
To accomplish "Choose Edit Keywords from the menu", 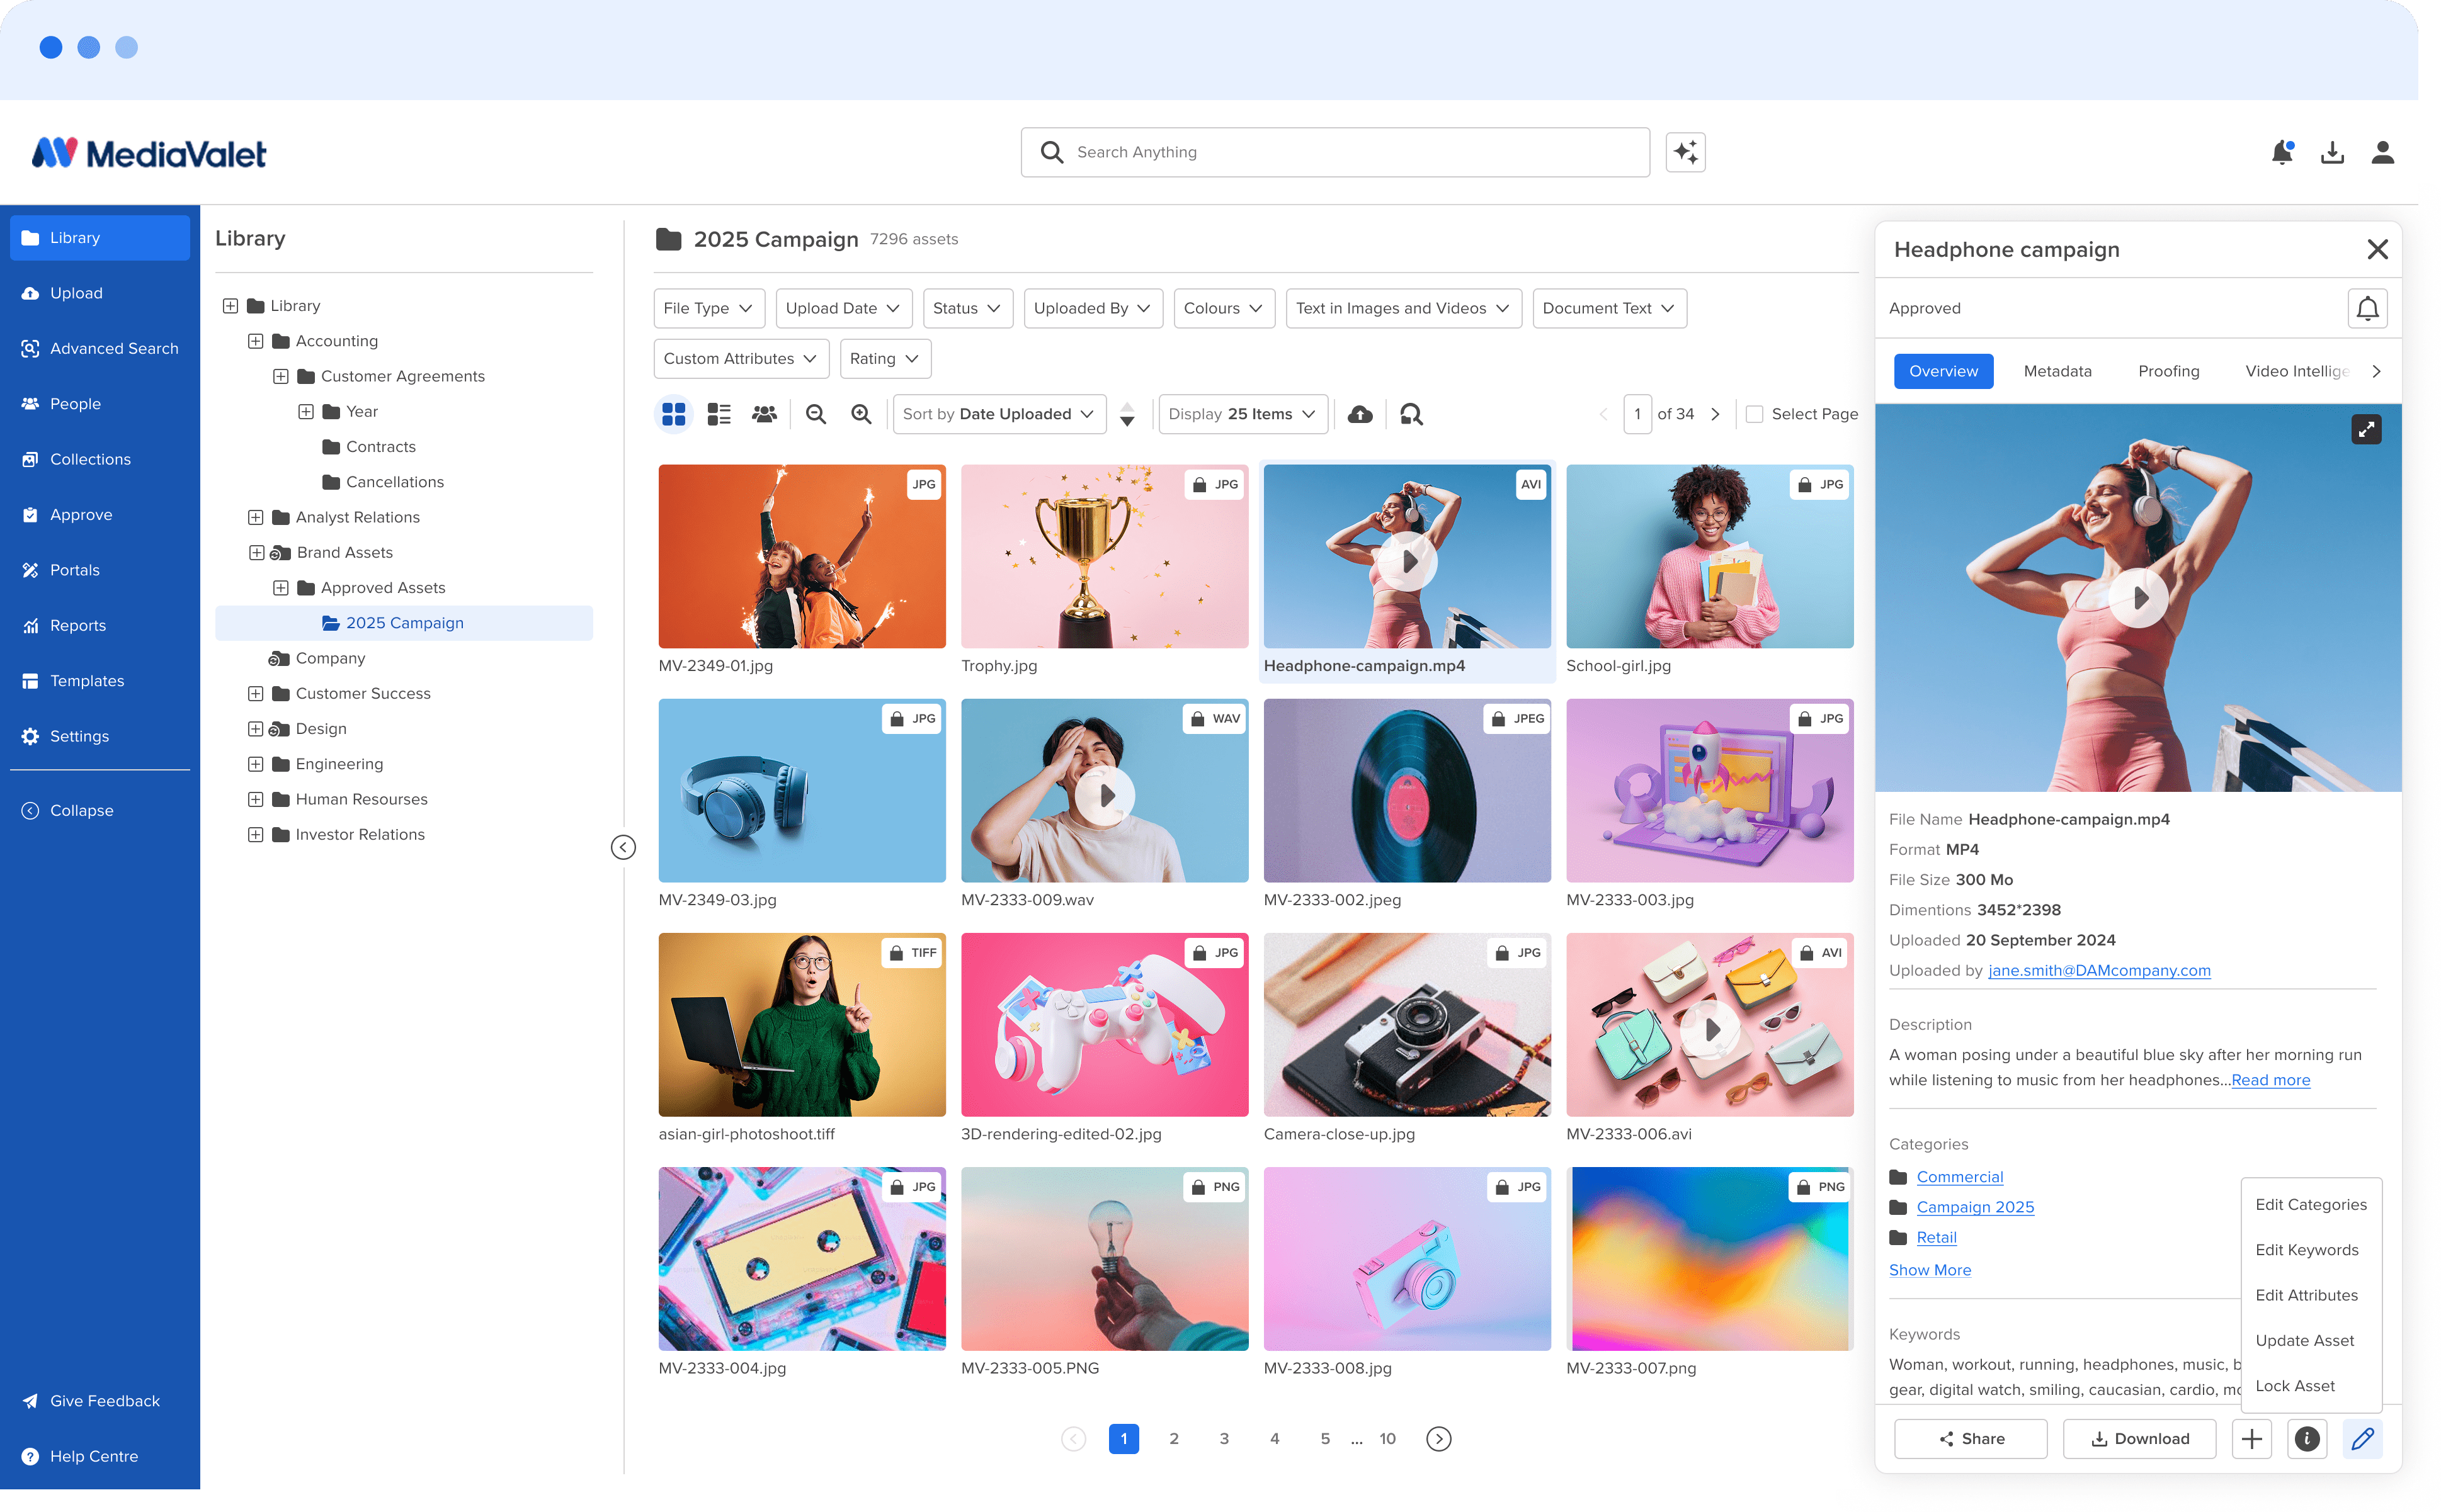I will coord(2306,1250).
